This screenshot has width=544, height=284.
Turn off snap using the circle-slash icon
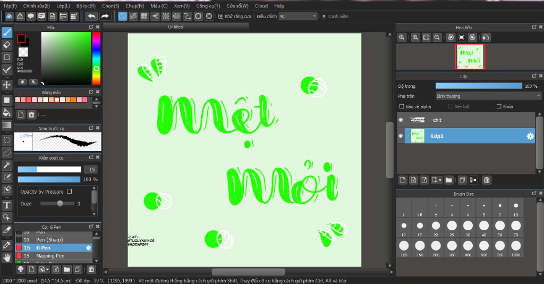(x=123, y=16)
